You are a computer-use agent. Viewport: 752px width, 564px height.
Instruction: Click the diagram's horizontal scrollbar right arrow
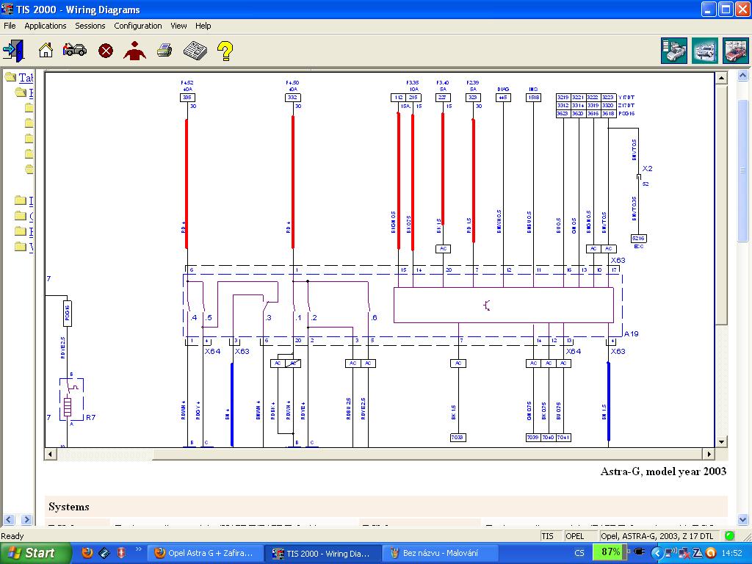coord(709,455)
